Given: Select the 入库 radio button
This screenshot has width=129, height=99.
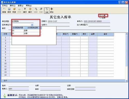Looking at the screenshot, I should (101, 15).
